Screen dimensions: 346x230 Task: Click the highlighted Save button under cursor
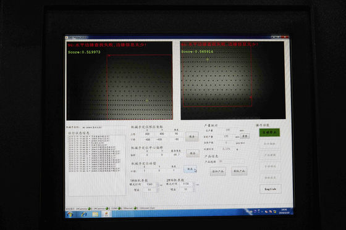coord(190,169)
